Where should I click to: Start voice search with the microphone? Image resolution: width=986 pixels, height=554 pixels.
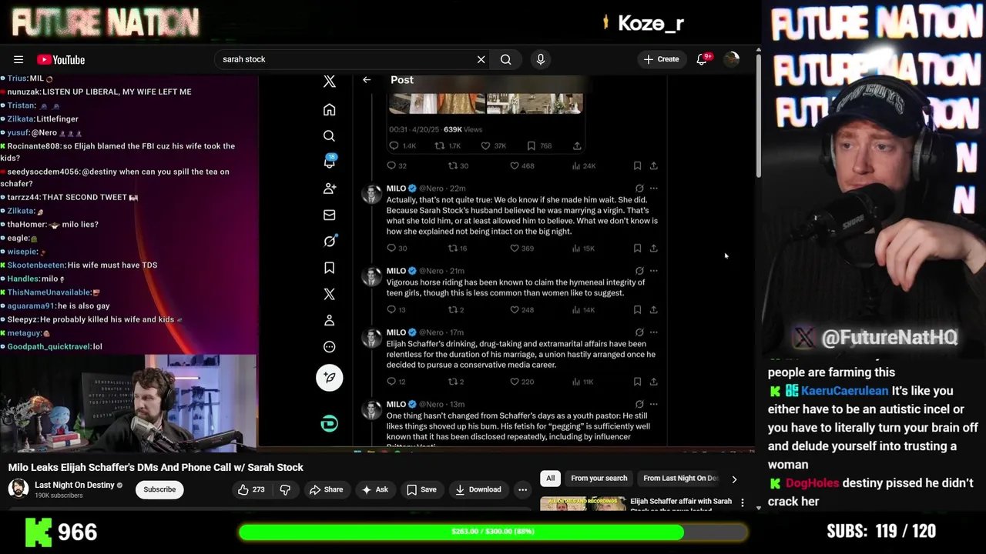(541, 59)
